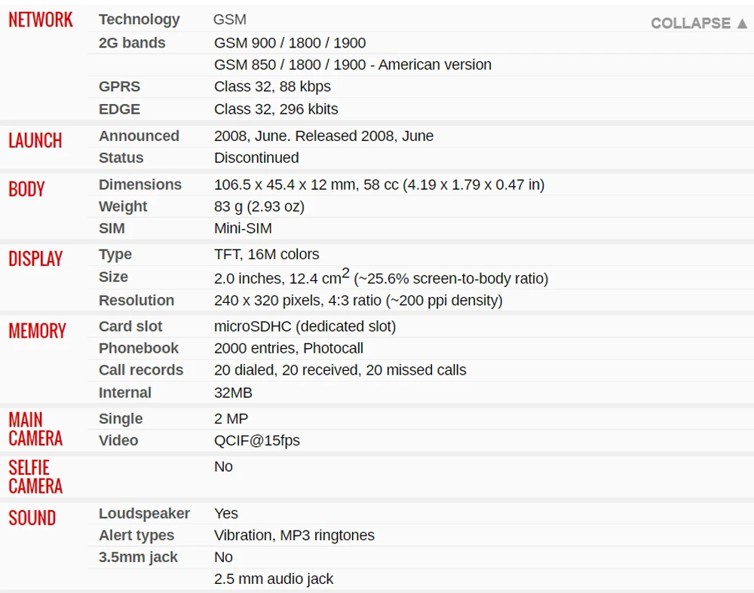Viewport: 754px width, 593px height.
Task: Click the Call records label
Action: pos(141,370)
